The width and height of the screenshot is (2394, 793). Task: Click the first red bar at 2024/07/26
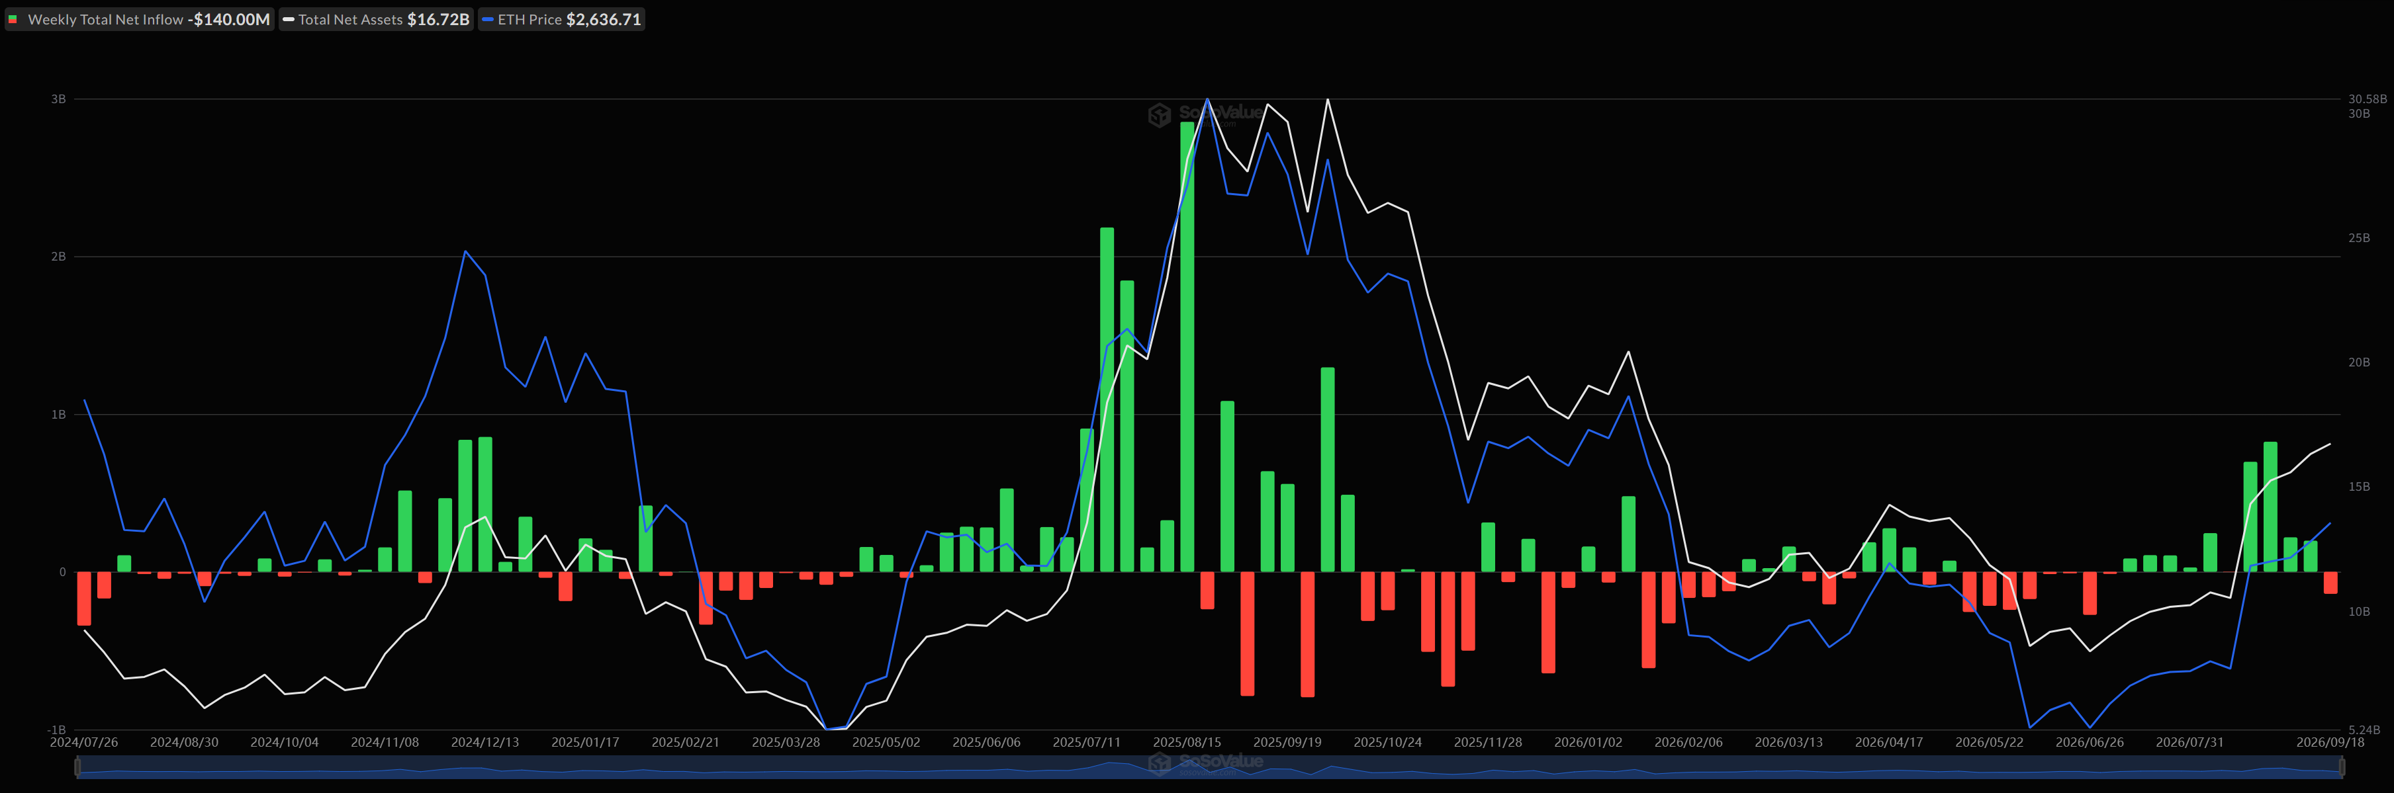[85, 598]
